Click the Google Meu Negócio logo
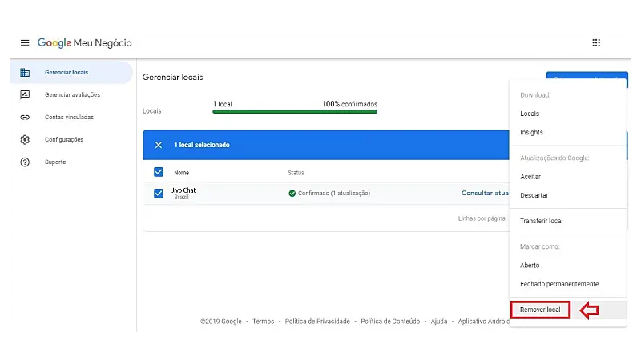This screenshot has width=641, height=360. 85,43
